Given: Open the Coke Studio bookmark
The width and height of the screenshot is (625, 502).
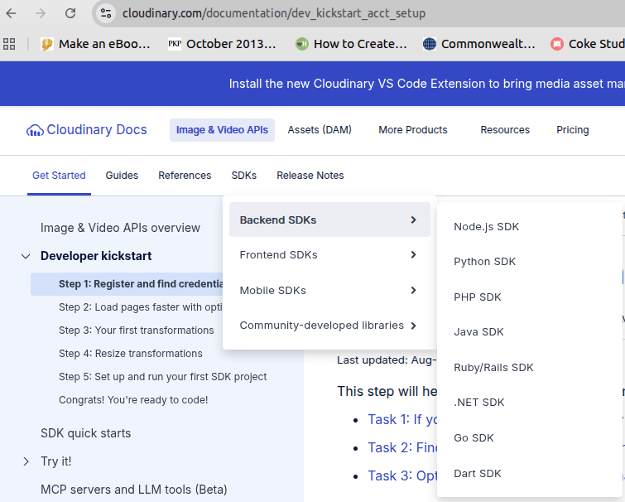Looking at the screenshot, I should tap(588, 44).
